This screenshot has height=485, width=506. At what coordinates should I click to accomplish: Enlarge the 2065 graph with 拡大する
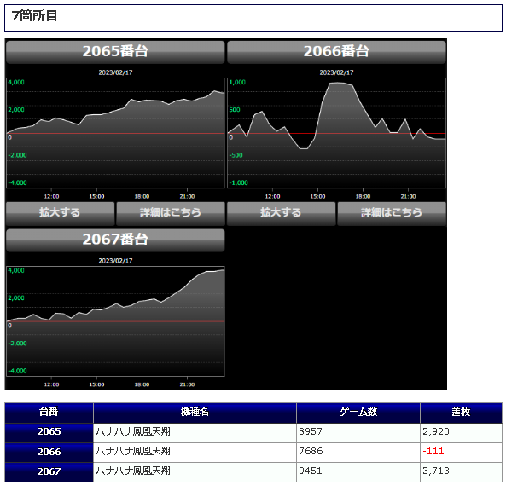click(x=60, y=213)
